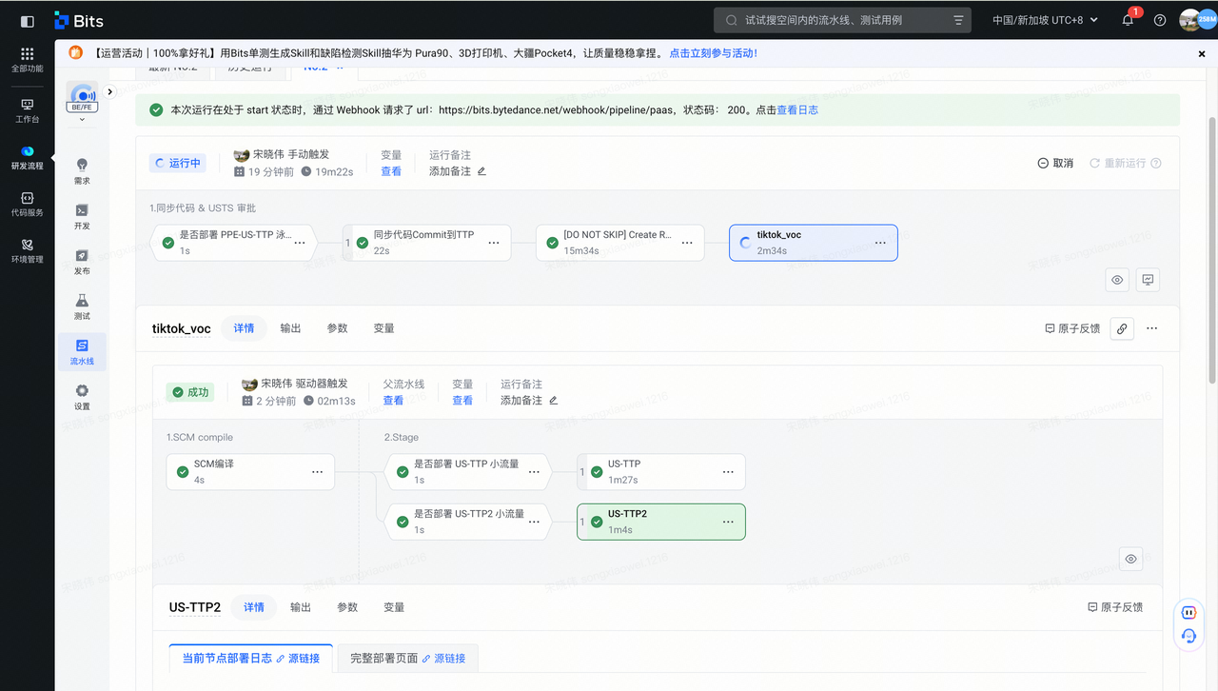Image resolution: width=1218 pixels, height=691 pixels.
Task: Click 查看 under top run 变量
Action: click(391, 171)
